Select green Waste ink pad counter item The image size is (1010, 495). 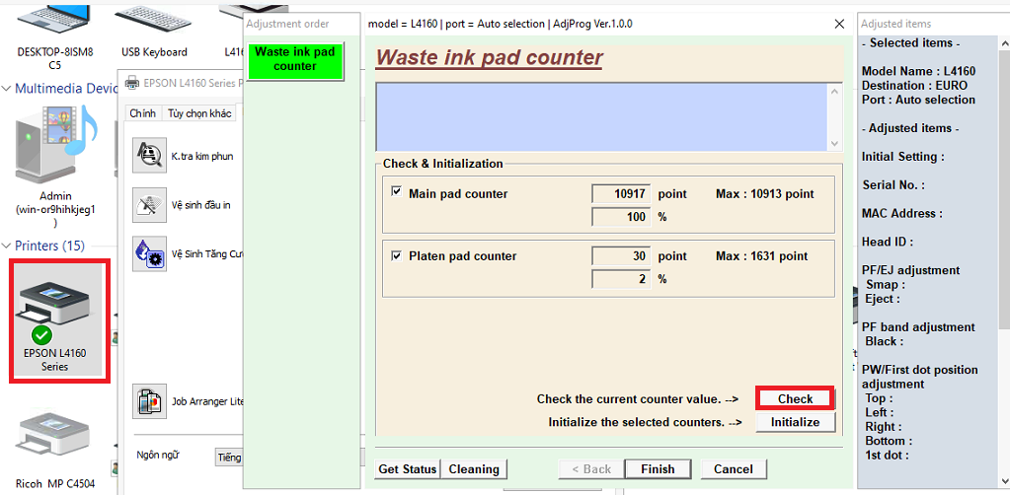tap(295, 60)
